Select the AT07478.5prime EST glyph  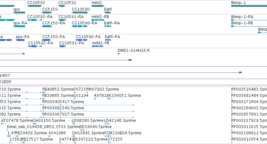pos(3,124)
